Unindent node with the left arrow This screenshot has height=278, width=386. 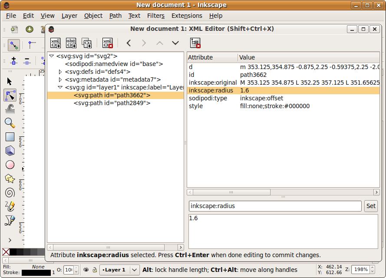(129, 43)
